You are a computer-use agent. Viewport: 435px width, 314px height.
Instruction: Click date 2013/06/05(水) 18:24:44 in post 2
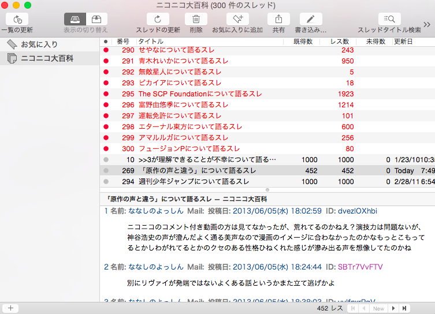click(x=277, y=267)
